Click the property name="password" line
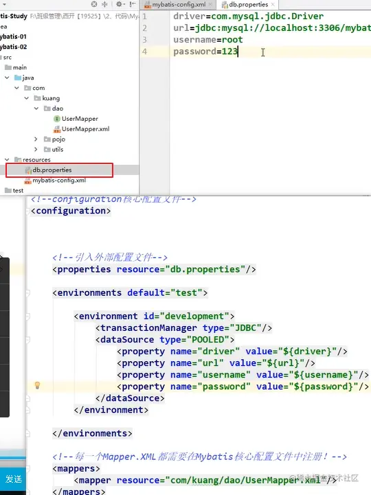This screenshot has width=371, height=495. pyautogui.click(x=243, y=387)
